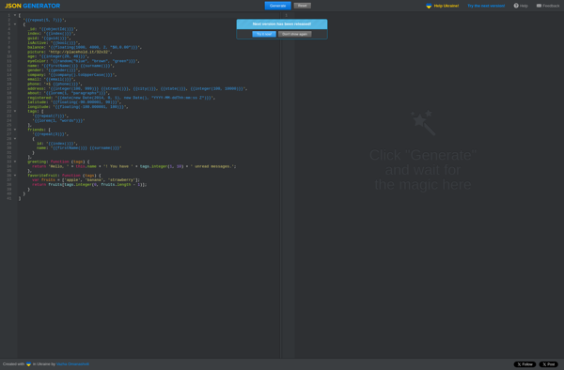The width and height of the screenshot is (564, 370).
Task: Open Vazha Omanashvili author link
Action: [72, 364]
